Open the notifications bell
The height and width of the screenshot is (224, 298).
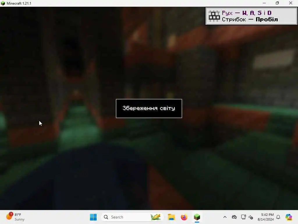coord(278,217)
